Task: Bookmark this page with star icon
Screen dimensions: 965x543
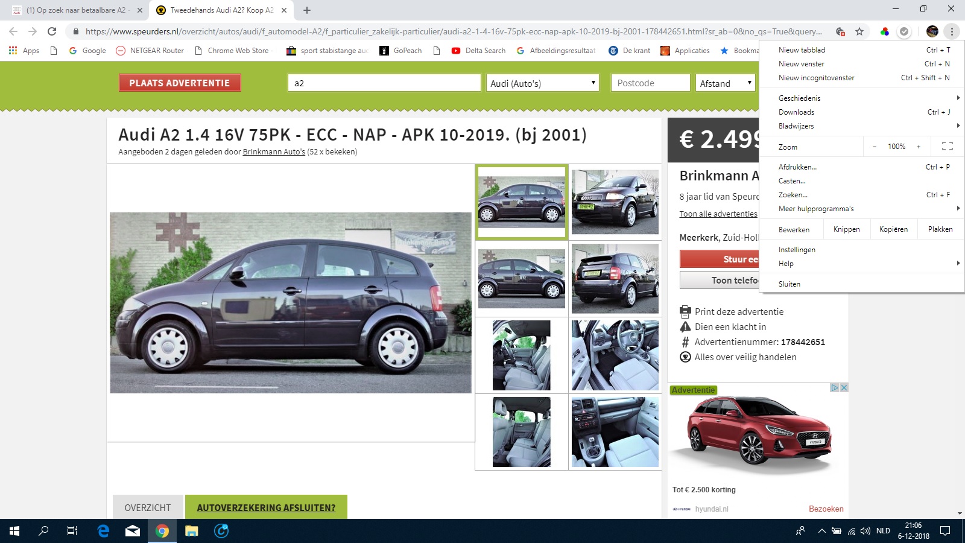Action: pyautogui.click(x=859, y=31)
